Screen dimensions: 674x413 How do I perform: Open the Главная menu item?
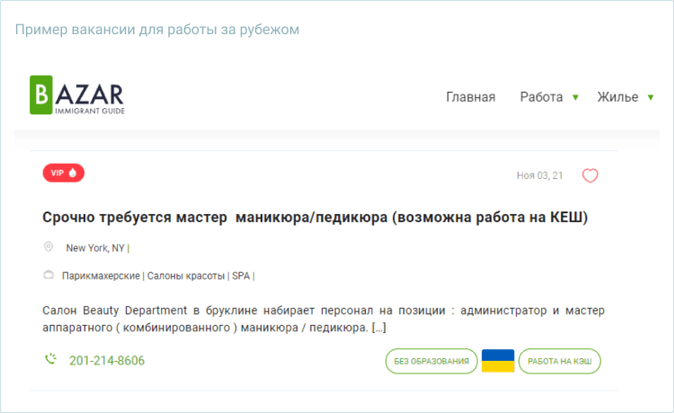click(471, 97)
